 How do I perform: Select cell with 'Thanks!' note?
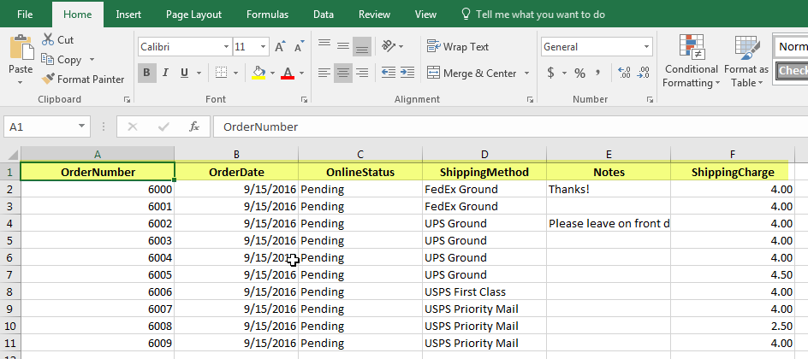tap(609, 189)
